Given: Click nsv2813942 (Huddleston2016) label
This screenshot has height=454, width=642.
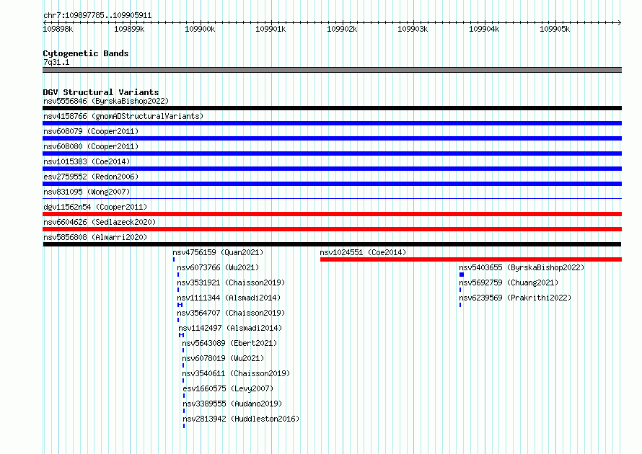Looking at the screenshot, I should tap(241, 419).
